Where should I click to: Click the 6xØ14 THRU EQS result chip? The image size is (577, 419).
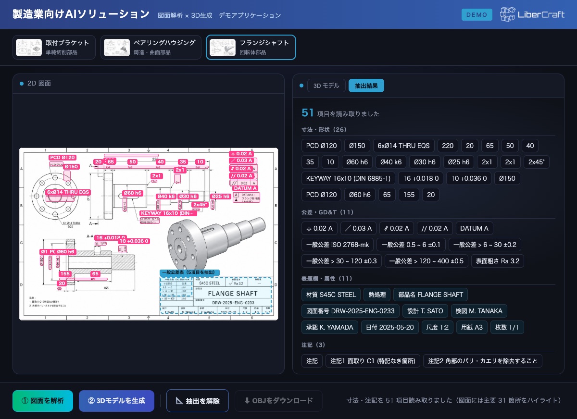(404, 146)
